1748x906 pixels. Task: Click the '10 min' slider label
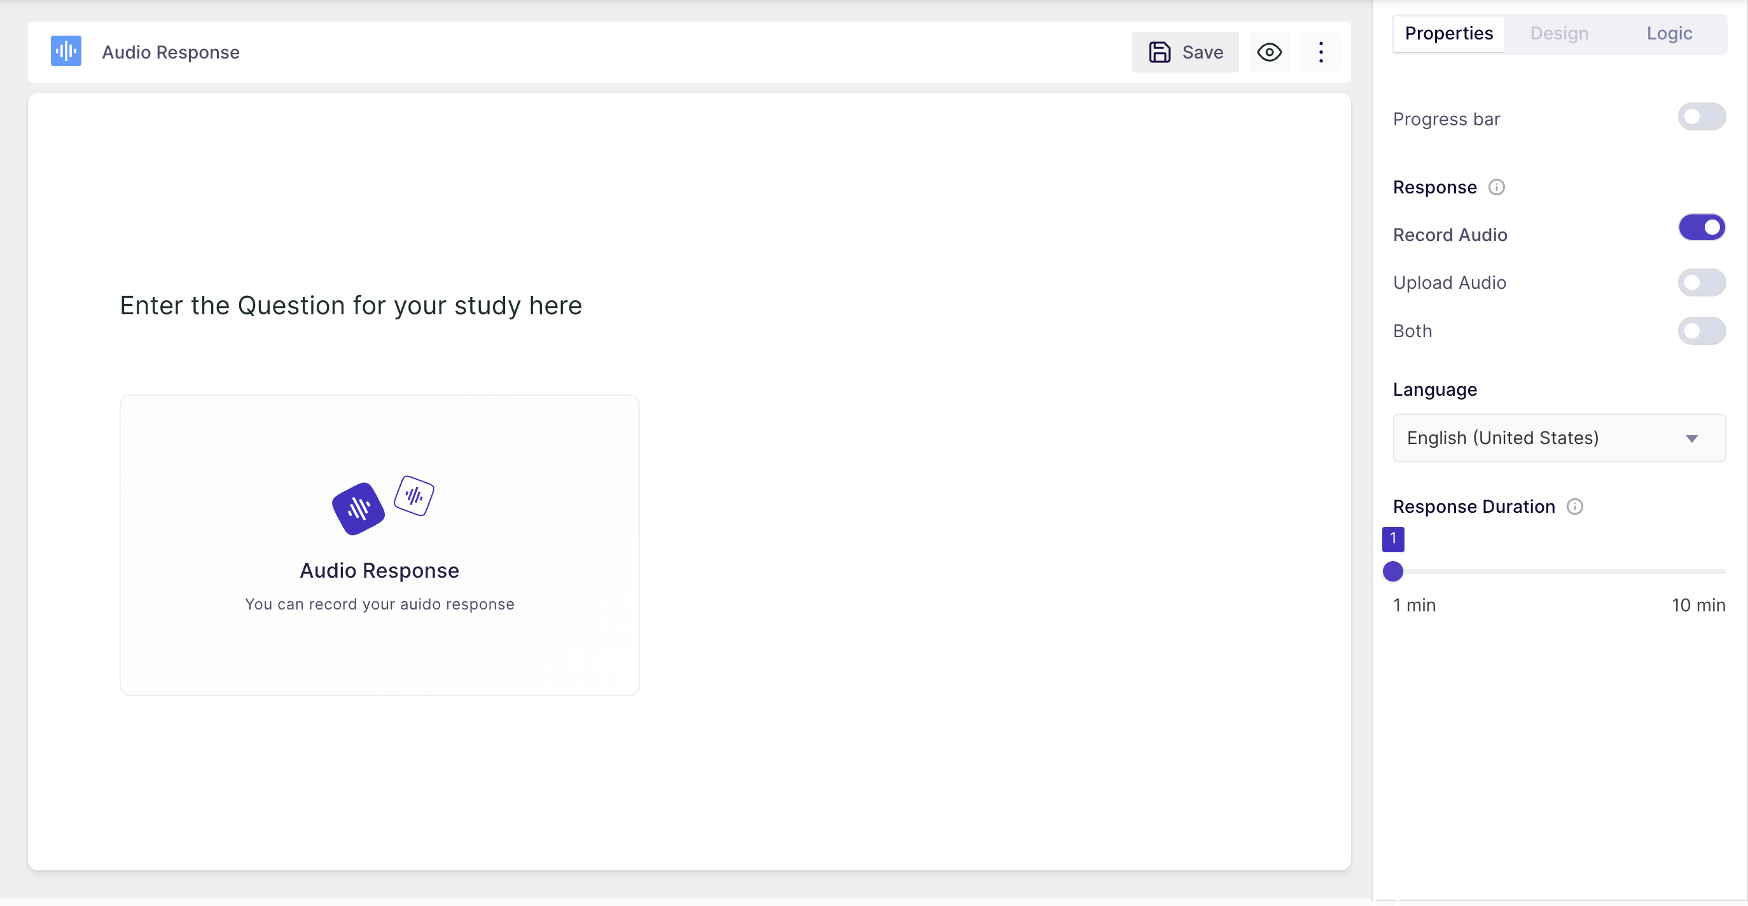click(1698, 604)
